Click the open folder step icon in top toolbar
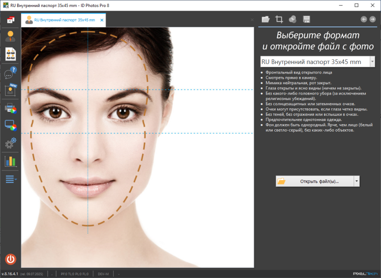This screenshot has height=278, width=381. tap(266, 19)
